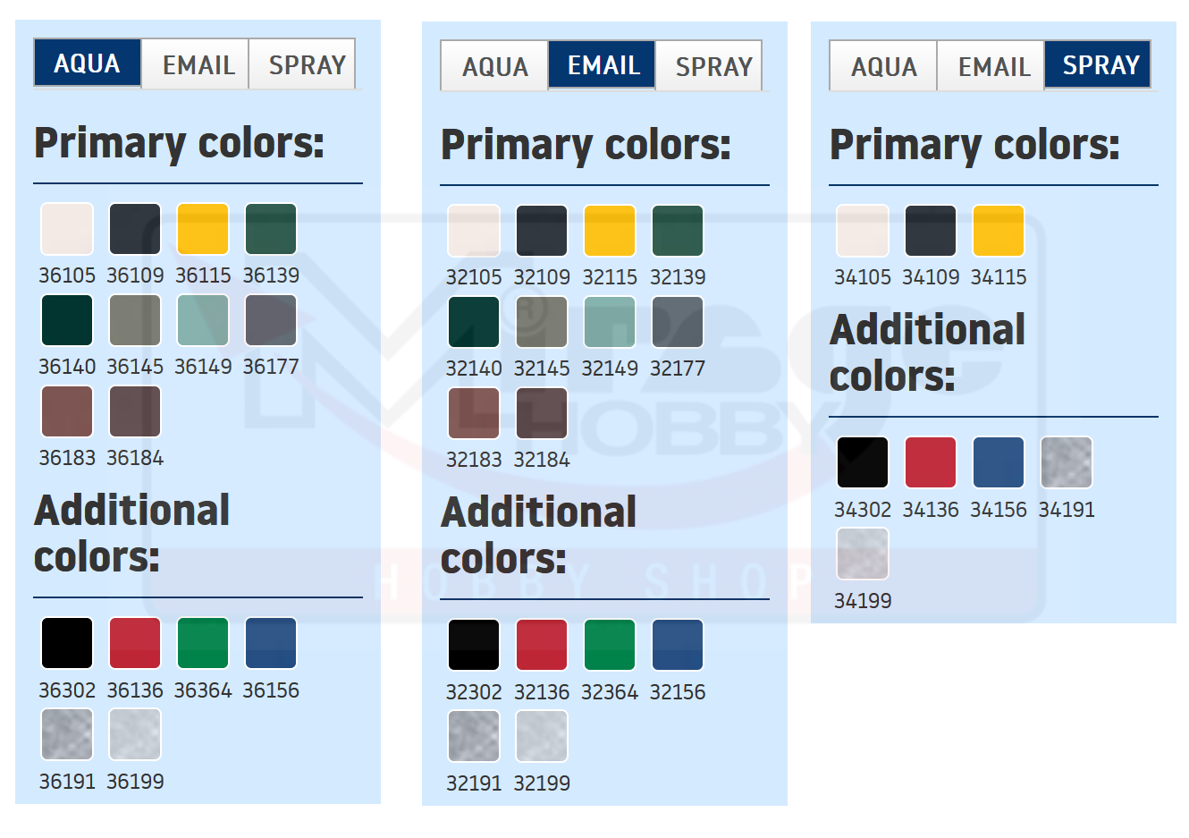The height and width of the screenshot is (838, 1189).
Task: Choose black swatch 34302
Action: 863,462
